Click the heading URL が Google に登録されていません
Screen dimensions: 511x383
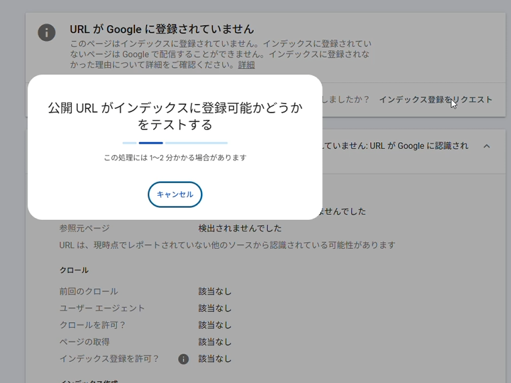pyautogui.click(x=162, y=30)
